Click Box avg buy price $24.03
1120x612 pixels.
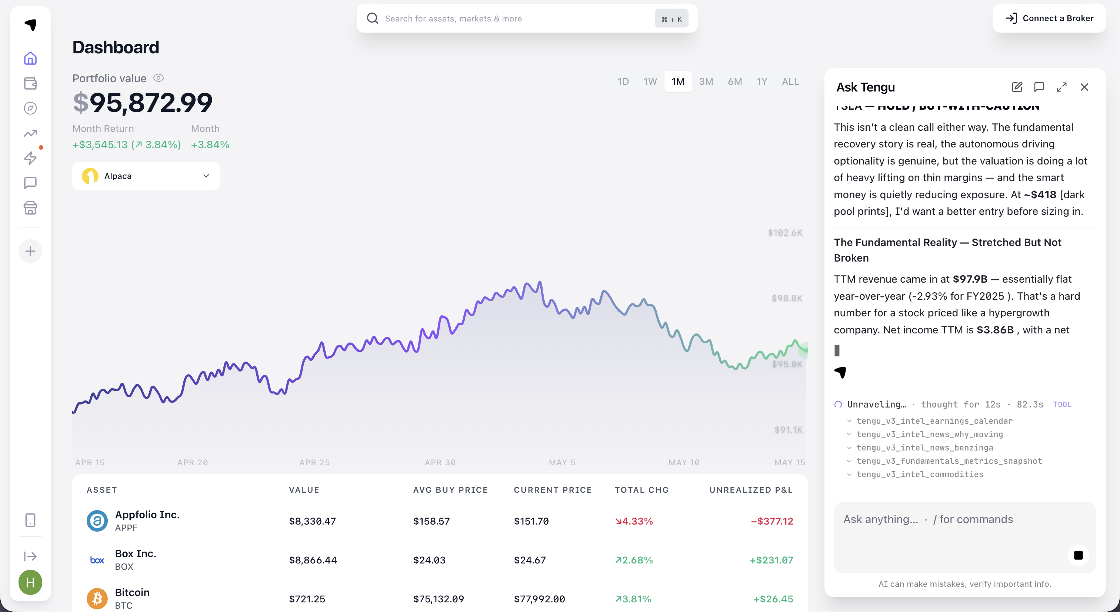click(x=429, y=560)
